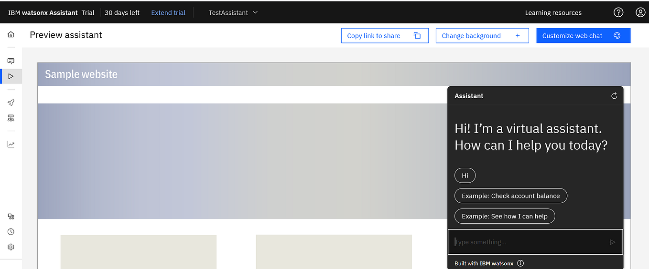Screen dimensions: 649x269
Task: Click the Preview assistant page title
Action: pyautogui.click(x=66, y=35)
